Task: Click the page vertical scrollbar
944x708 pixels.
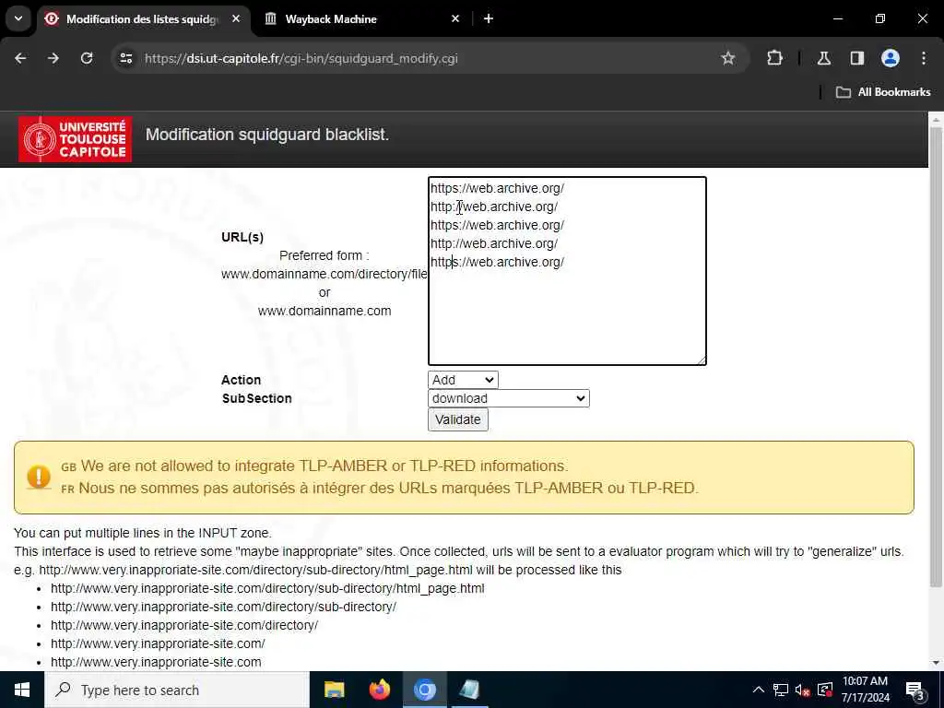Action: [x=936, y=355]
